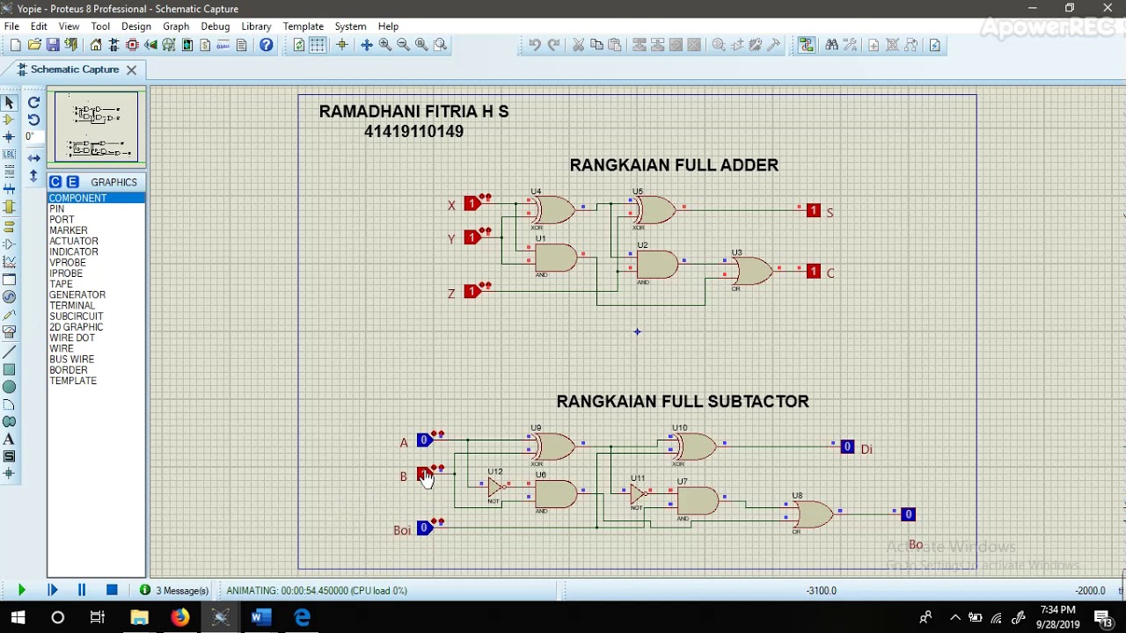The height and width of the screenshot is (633, 1126).
Task: Stop the simulation
Action: click(112, 590)
